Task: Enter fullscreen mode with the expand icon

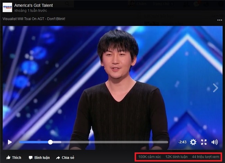Action: tap(204, 142)
